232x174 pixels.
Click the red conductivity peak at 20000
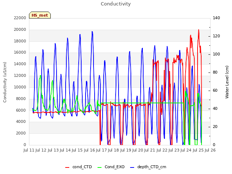click(199, 30)
